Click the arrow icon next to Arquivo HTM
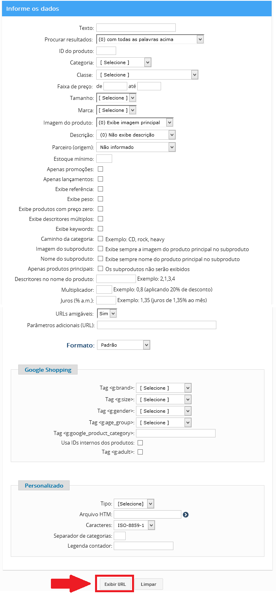276x595 pixels. pyautogui.click(x=185, y=515)
